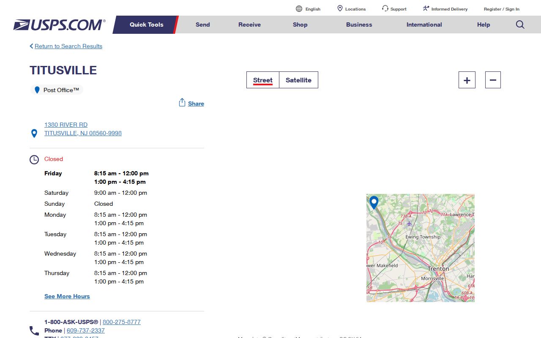
Task: Zoom in the map with plus button
Action: click(467, 80)
